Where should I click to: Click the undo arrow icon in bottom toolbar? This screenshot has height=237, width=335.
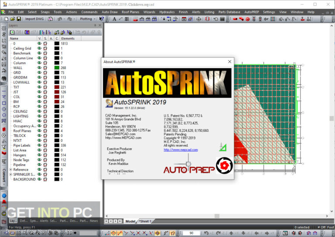(206, 233)
